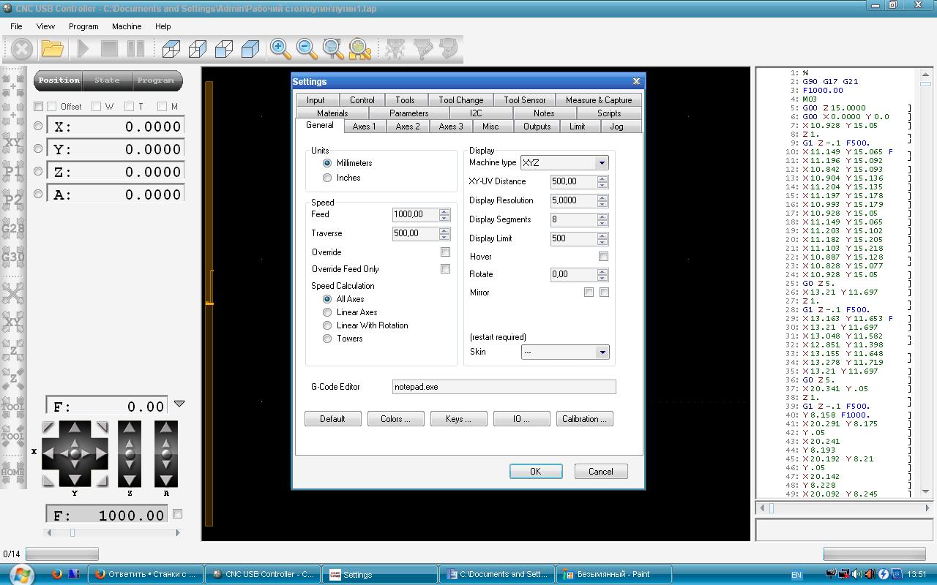
Task: Pause the program from the toolbar
Action: pos(135,49)
